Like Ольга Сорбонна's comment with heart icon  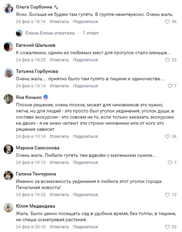coord(167,22)
